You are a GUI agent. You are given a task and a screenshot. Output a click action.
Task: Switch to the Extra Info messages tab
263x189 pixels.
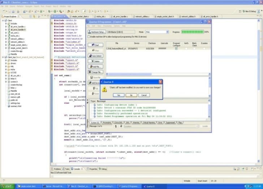pos(118,123)
